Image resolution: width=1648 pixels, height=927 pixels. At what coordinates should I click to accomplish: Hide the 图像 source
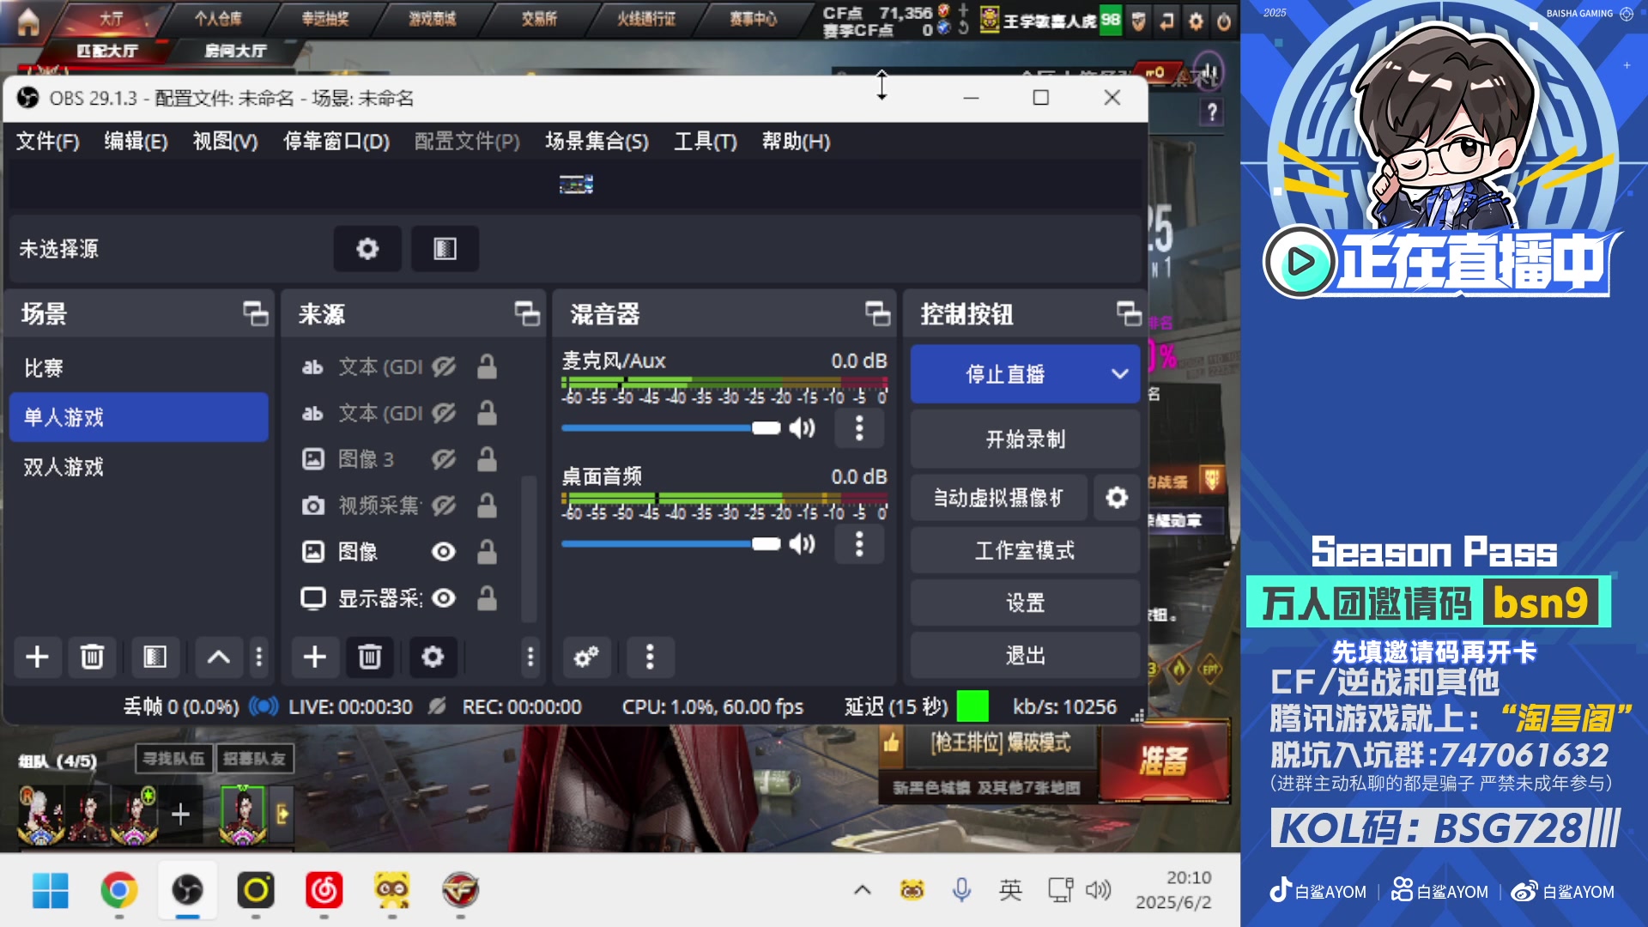(x=444, y=552)
